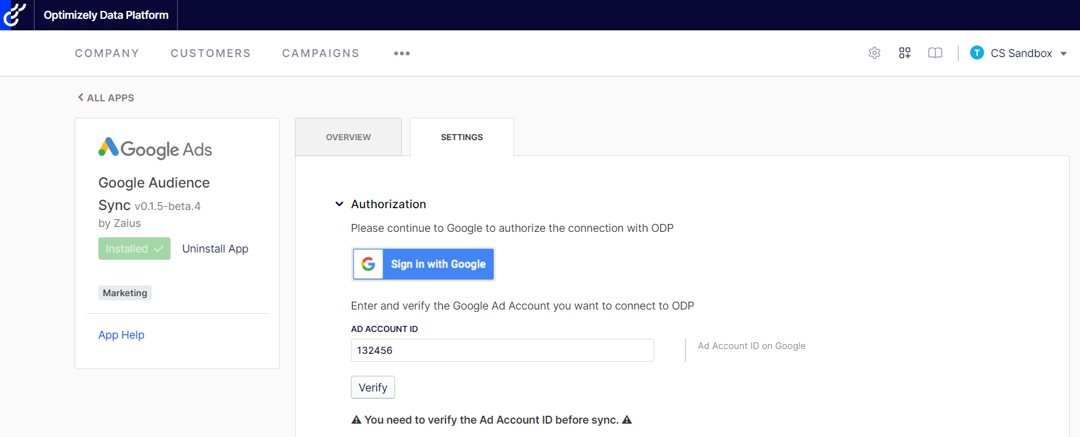Screen dimensions: 1080x437
Task: Click the Installed status button
Action: click(134, 249)
